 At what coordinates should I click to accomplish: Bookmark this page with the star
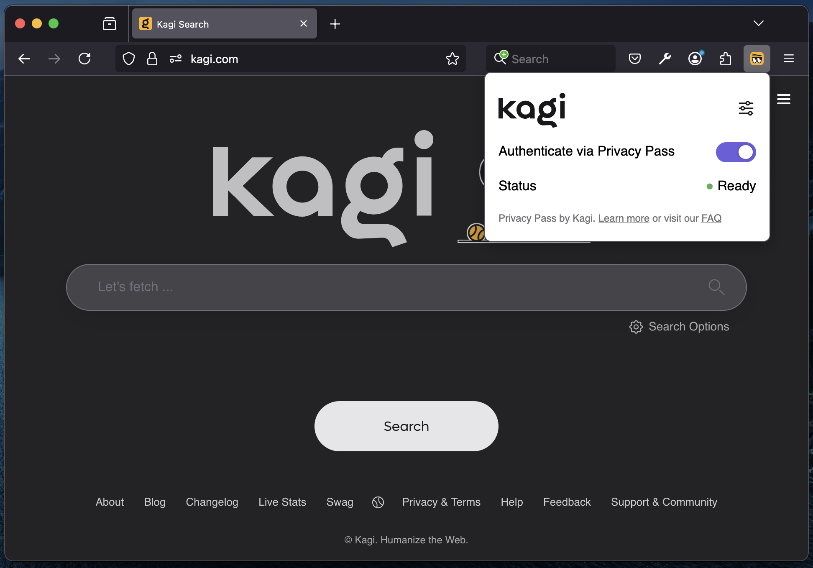point(453,59)
